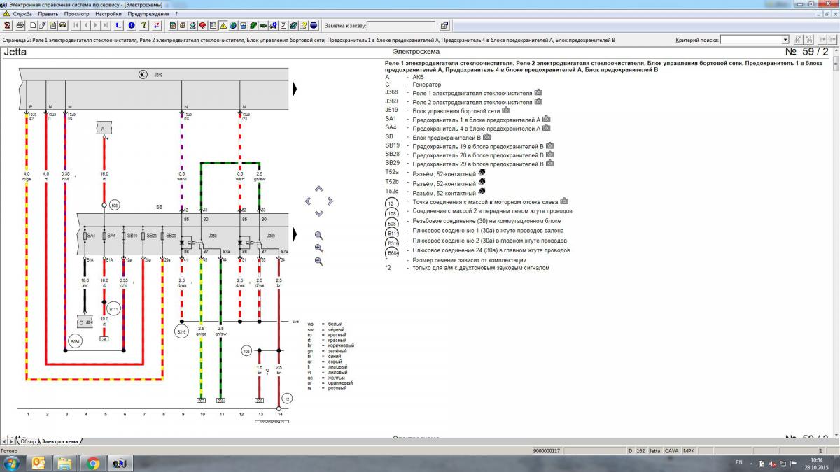Go to the first page with toolbar arrow
The image size is (840, 472).
75,26
